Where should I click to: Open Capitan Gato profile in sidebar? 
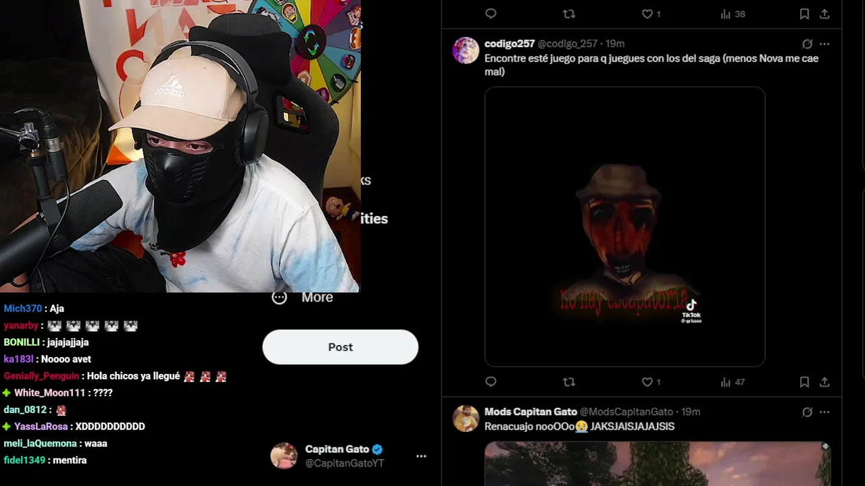pyautogui.click(x=328, y=456)
